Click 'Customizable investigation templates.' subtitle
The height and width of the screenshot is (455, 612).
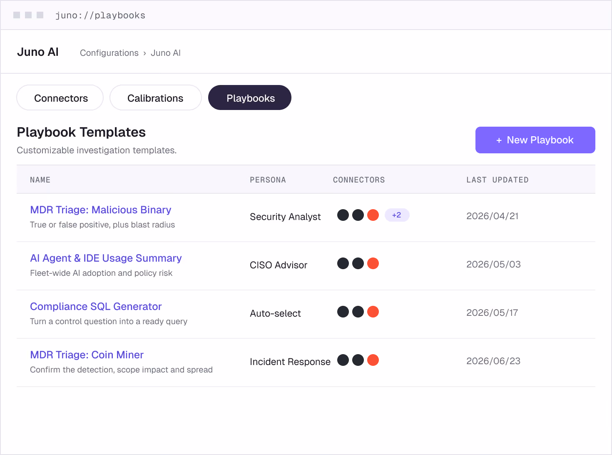(x=97, y=150)
